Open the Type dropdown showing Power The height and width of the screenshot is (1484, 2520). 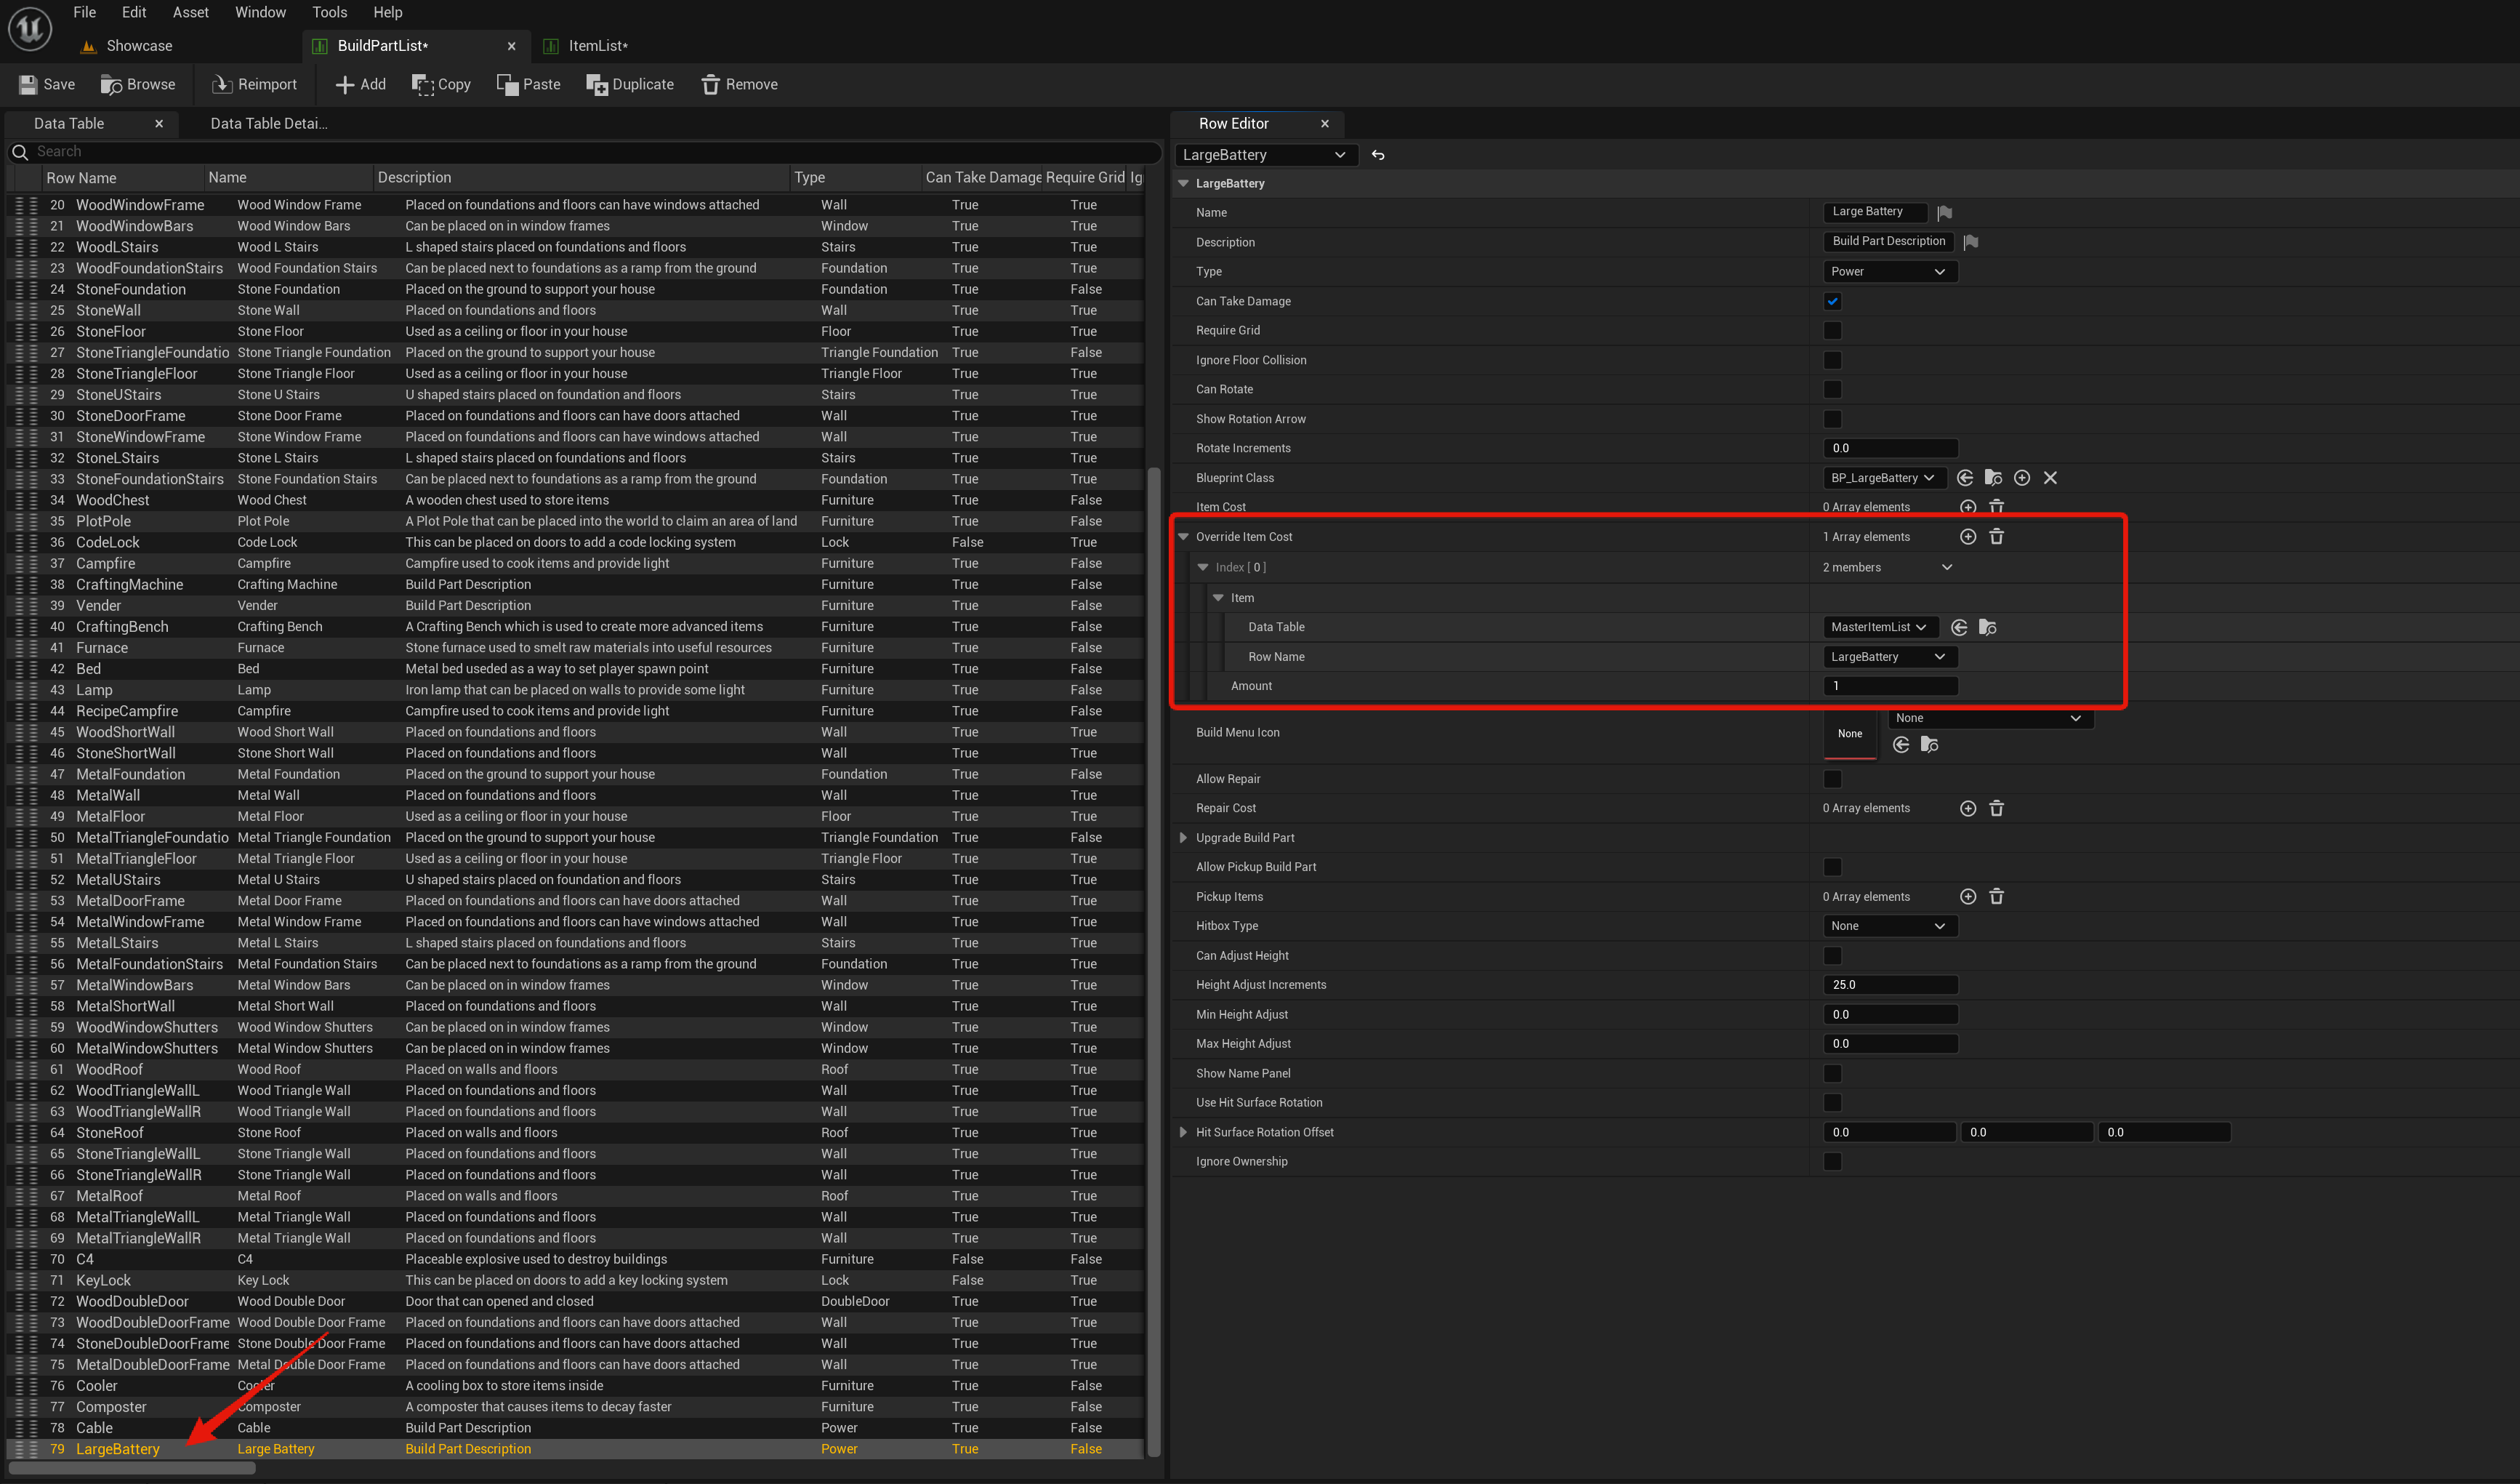point(1888,271)
